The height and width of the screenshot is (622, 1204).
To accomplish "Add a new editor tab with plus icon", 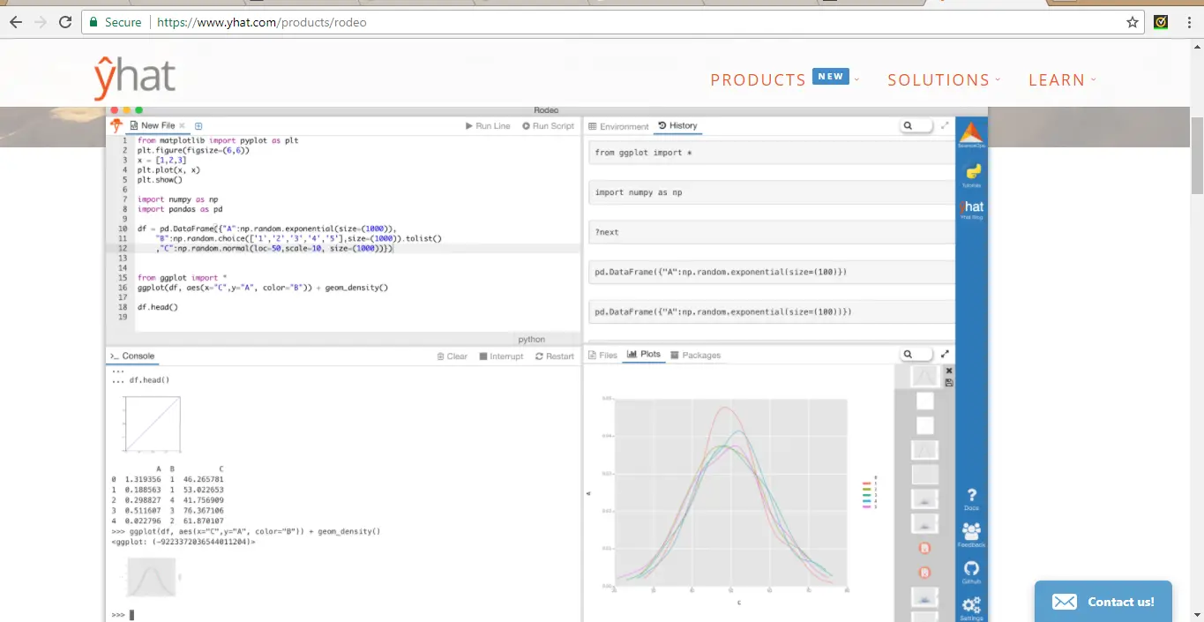I will pyautogui.click(x=198, y=126).
